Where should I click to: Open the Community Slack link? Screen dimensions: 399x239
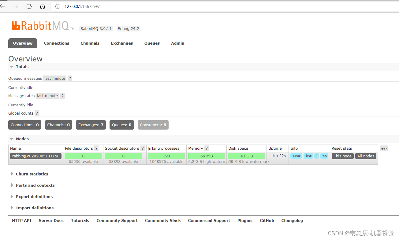(163, 220)
